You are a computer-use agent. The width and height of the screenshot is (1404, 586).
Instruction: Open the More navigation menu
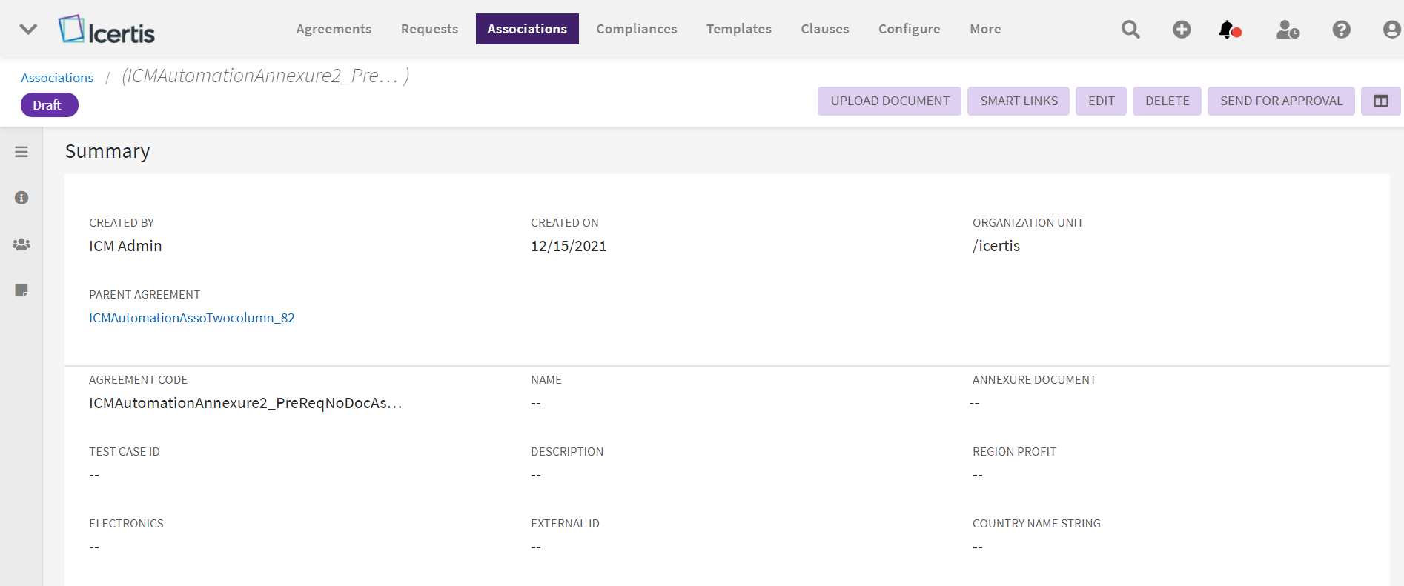coord(985,29)
